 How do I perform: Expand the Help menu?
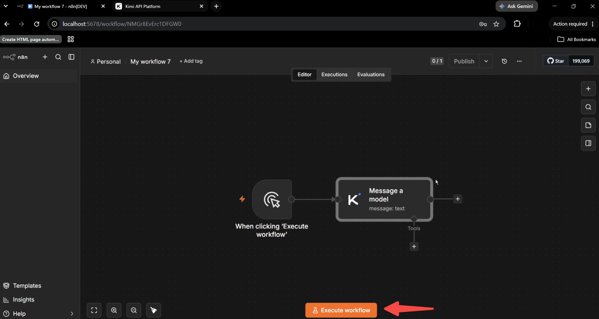38,314
